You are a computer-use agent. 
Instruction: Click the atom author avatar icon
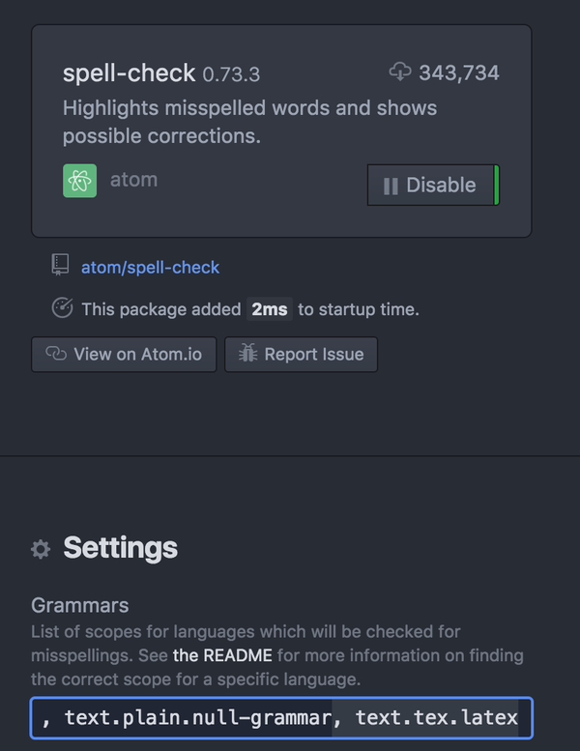79,181
